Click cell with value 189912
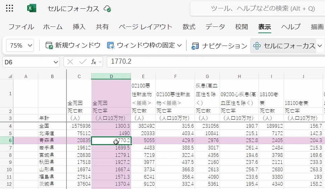Image resolution: width=325 pixels, height=189 pixels. 271,126
